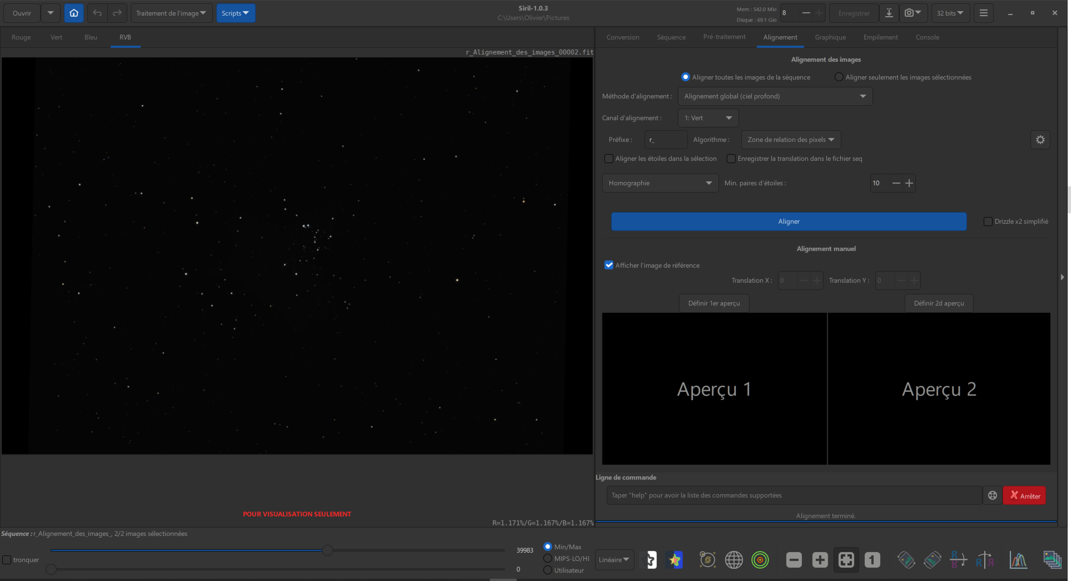Enable Drizzle x2 simplifié checkbox
The width and height of the screenshot is (1071, 581).
coord(1016,221)
